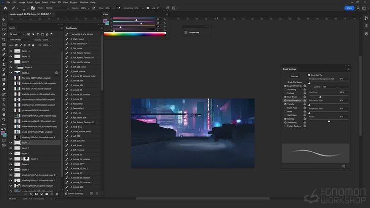The image size is (370, 208).
Task: Open the Mode dropdown set to Normal
Action: (57, 8)
